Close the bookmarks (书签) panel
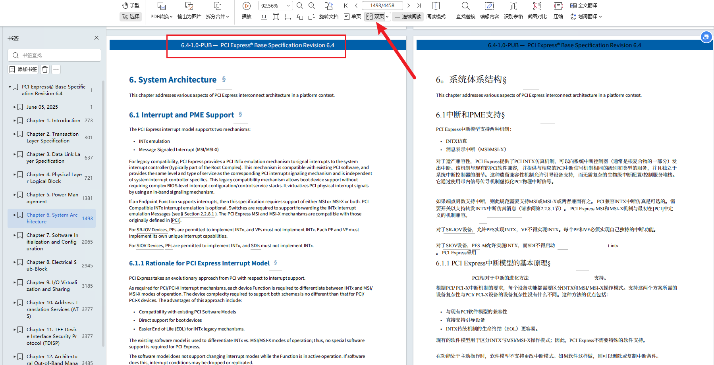This screenshot has width=714, height=365. point(96,38)
